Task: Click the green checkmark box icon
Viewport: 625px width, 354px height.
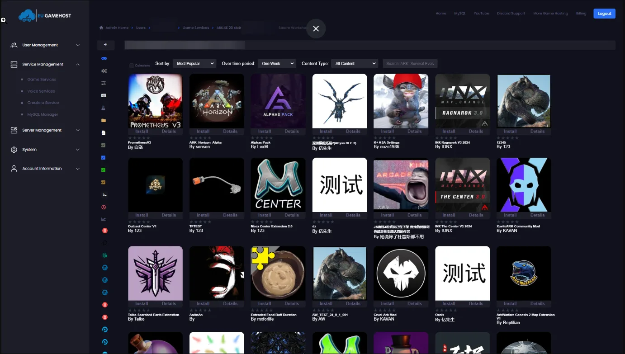Action: pos(104,170)
